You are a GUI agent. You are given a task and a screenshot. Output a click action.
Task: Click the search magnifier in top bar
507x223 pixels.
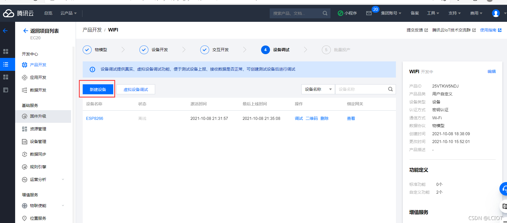pyautogui.click(x=325, y=13)
